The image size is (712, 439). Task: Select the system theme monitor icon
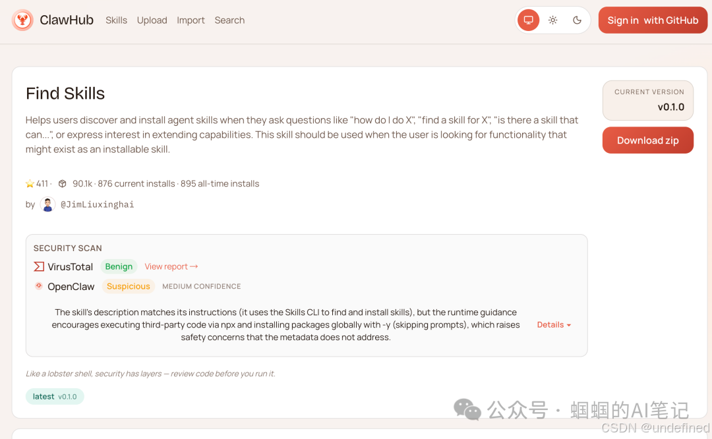click(528, 20)
